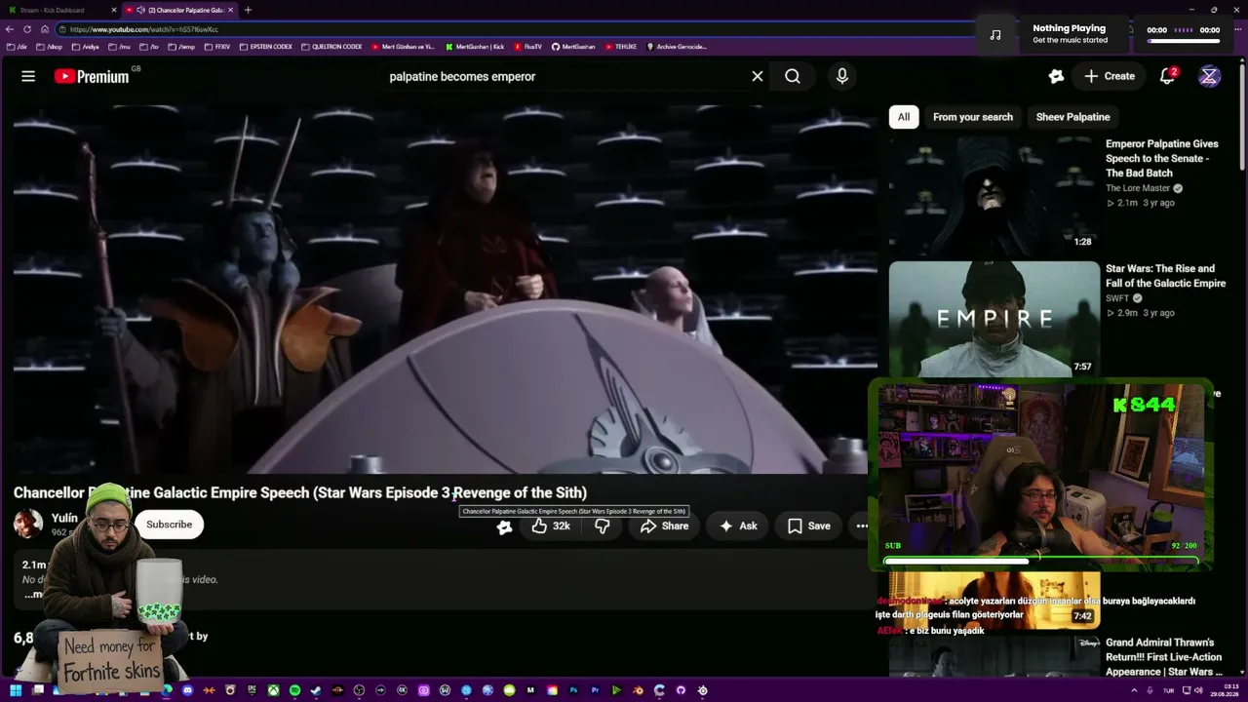Open Xbox app from the taskbar
1248x702 pixels.
coord(273,690)
